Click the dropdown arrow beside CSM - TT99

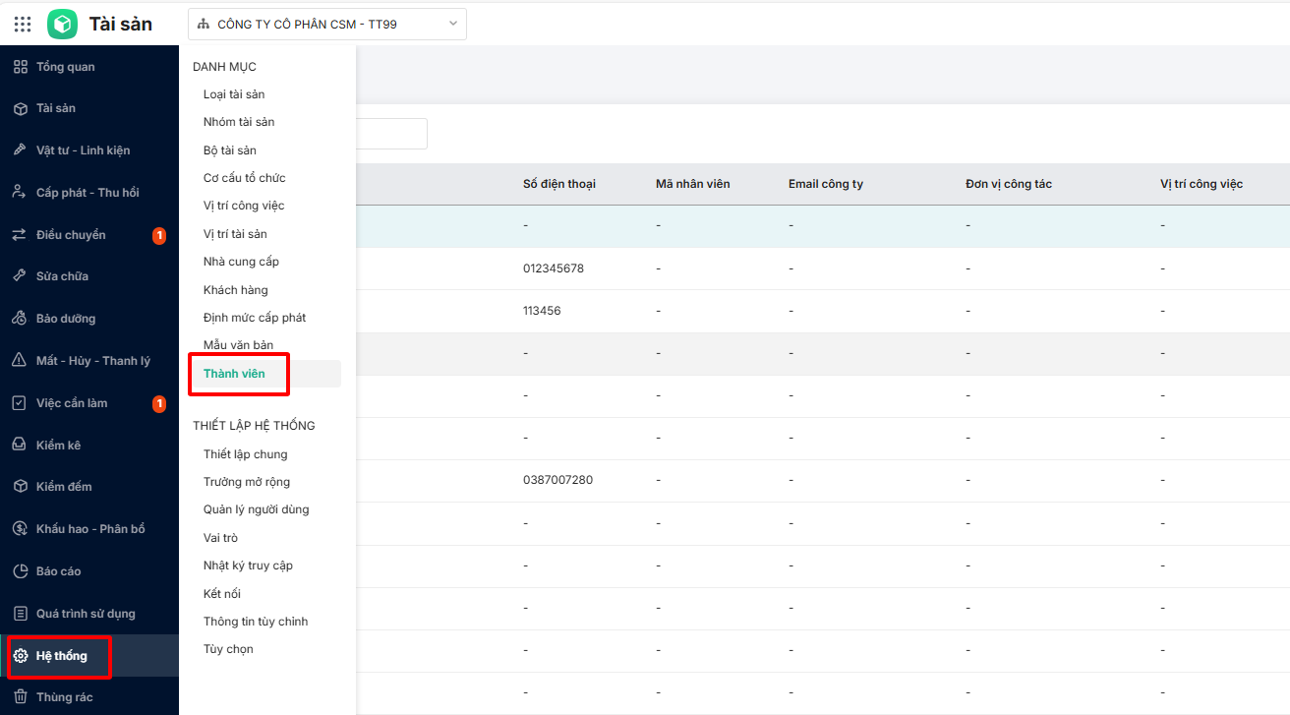453,25
